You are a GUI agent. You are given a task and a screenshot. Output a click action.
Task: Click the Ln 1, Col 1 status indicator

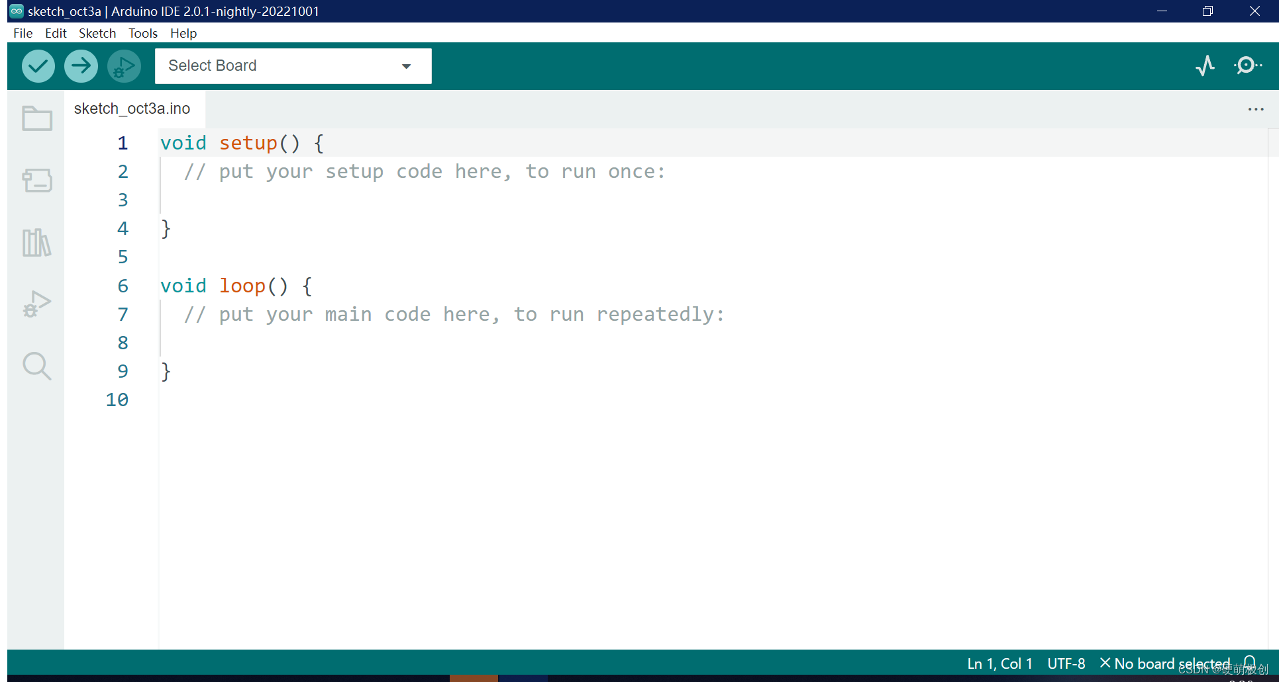999,663
